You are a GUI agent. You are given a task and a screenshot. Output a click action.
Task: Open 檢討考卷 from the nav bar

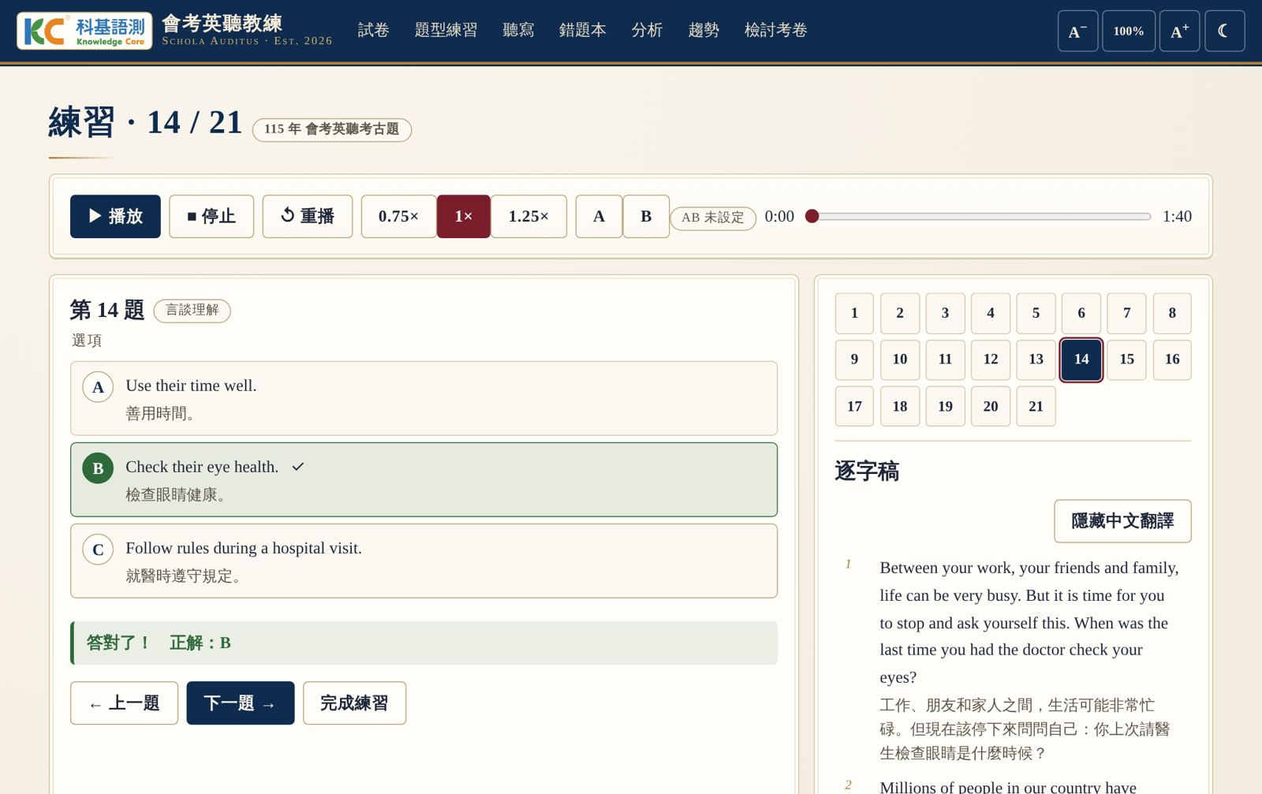[776, 30]
